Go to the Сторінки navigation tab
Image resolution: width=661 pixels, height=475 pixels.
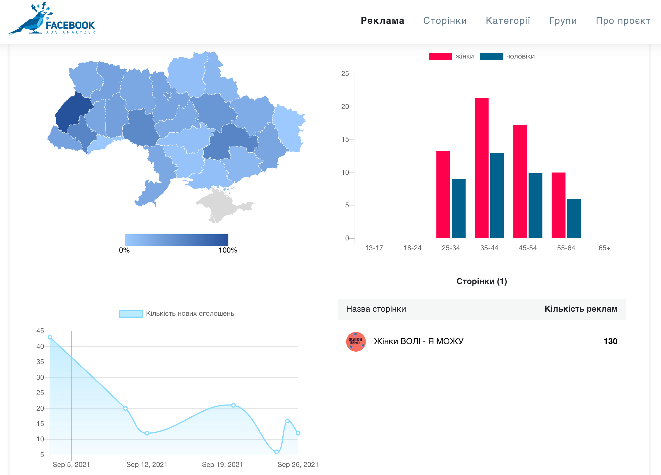click(x=445, y=21)
